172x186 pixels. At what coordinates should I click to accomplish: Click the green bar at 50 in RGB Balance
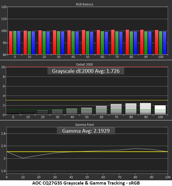(x=88, y=43)
